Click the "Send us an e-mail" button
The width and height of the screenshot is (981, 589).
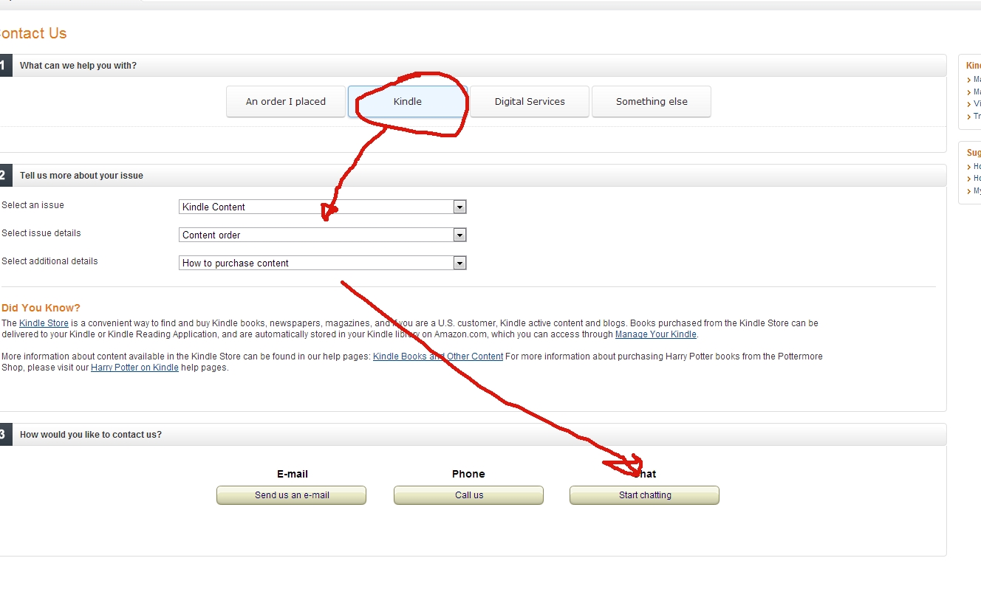292,495
